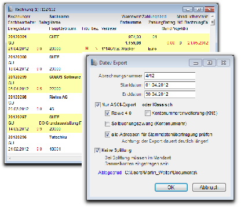Click the Startdatum field
This screenshot has width=248, height=213.
pos(170,85)
